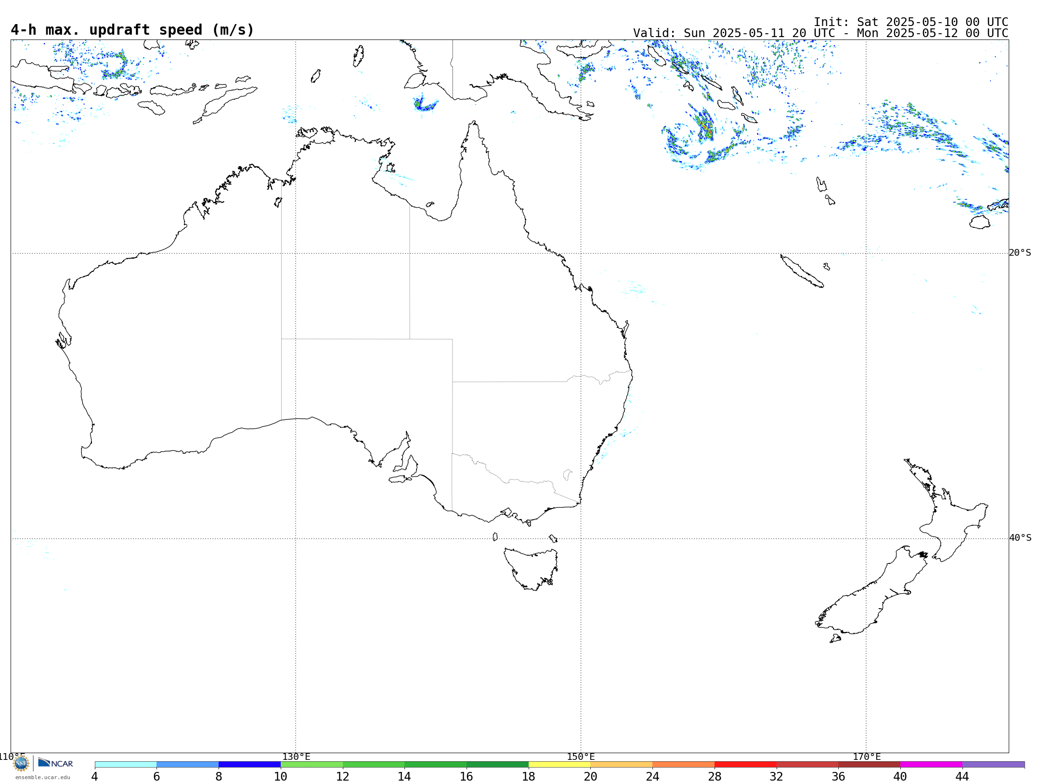
Task: Click the light blue 6-8 color swatch
Action: point(188,764)
